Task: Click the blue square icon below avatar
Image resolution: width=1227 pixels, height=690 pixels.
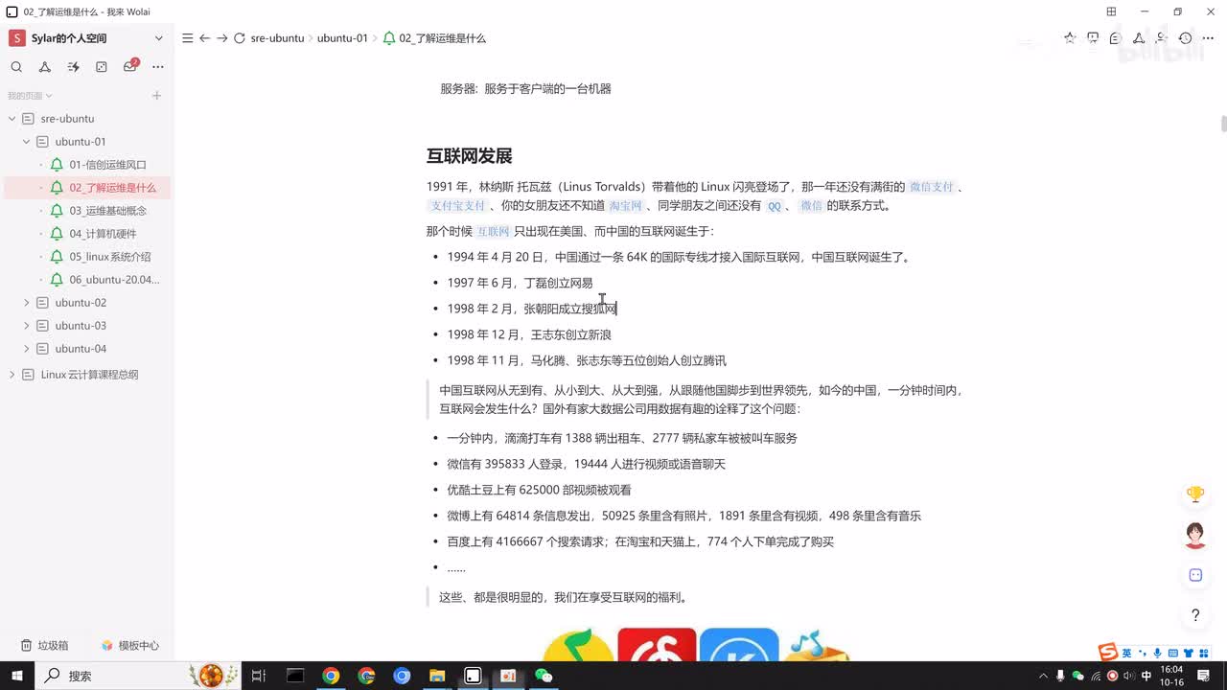Action: pos(1195,575)
